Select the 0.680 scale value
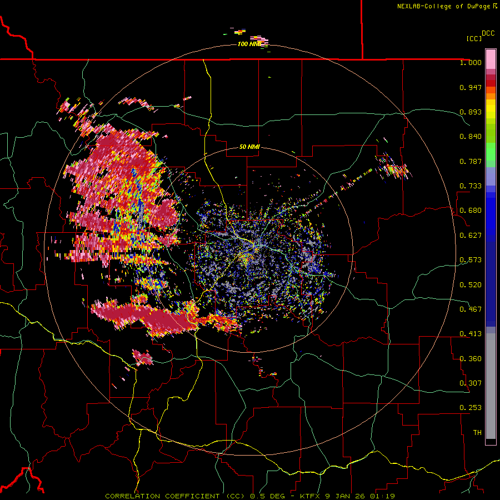This screenshot has width=500, height=500. point(471,211)
